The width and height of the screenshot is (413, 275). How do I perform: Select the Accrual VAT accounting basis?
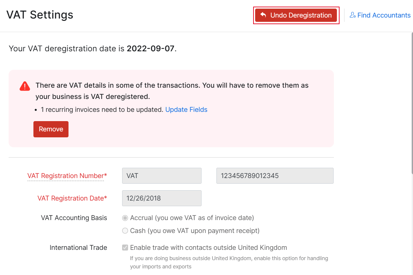(125, 218)
